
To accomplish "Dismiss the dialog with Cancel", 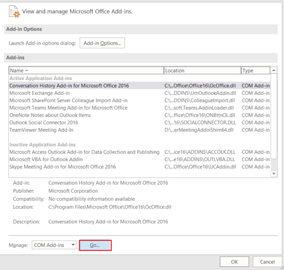I will [267, 261].
